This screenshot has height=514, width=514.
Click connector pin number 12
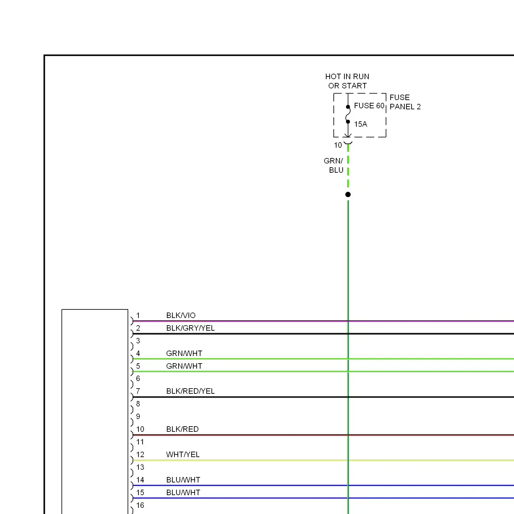pos(140,455)
